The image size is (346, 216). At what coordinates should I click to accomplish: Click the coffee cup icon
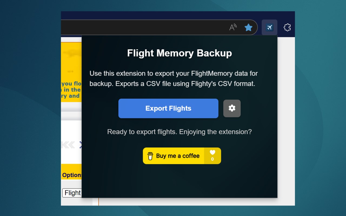point(150,156)
